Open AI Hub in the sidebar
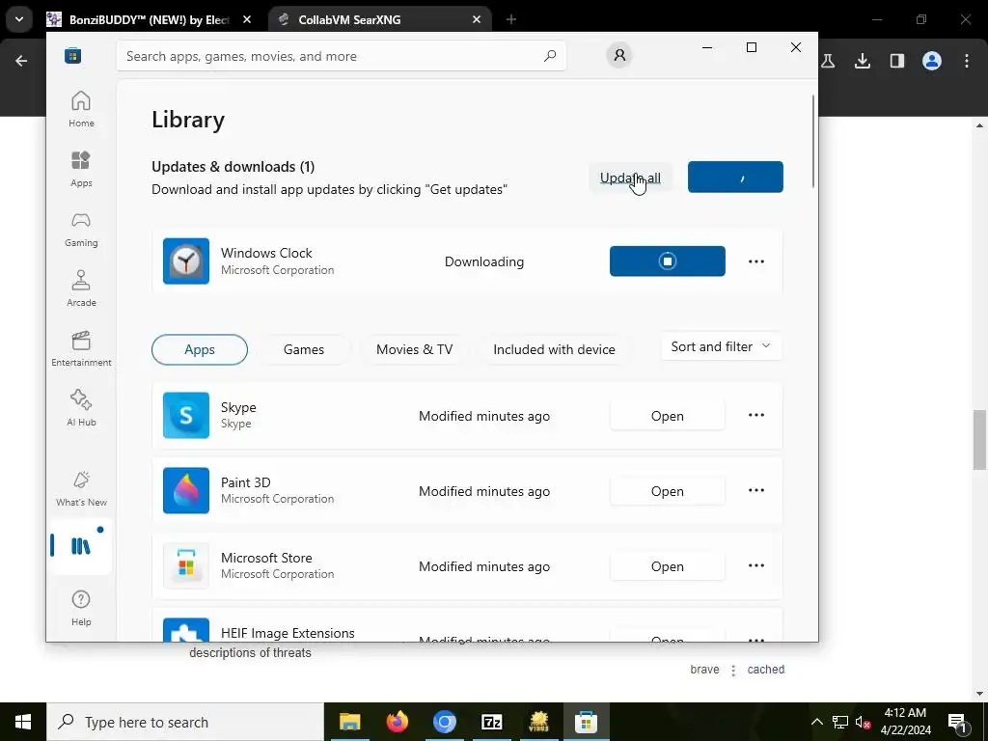Screen dimensions: 988x741 (x=81, y=408)
